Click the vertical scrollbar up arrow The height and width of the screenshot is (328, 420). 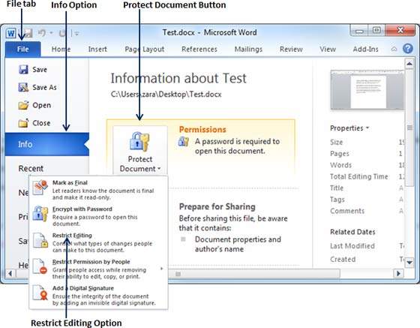[409, 64]
